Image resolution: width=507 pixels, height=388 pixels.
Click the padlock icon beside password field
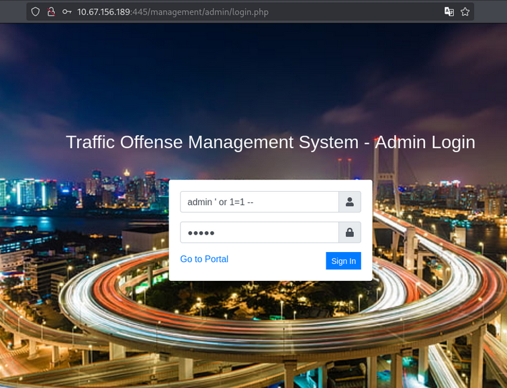point(350,233)
